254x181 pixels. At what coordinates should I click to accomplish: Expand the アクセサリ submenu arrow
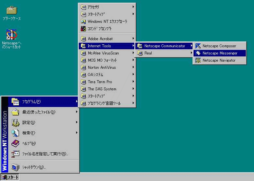pyautogui.click(x=133, y=7)
